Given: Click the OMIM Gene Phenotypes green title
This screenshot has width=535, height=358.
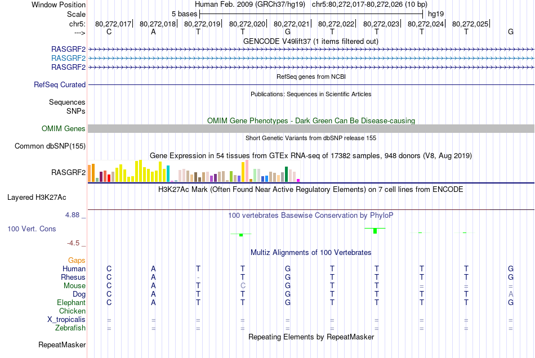Looking at the screenshot, I should (311, 120).
